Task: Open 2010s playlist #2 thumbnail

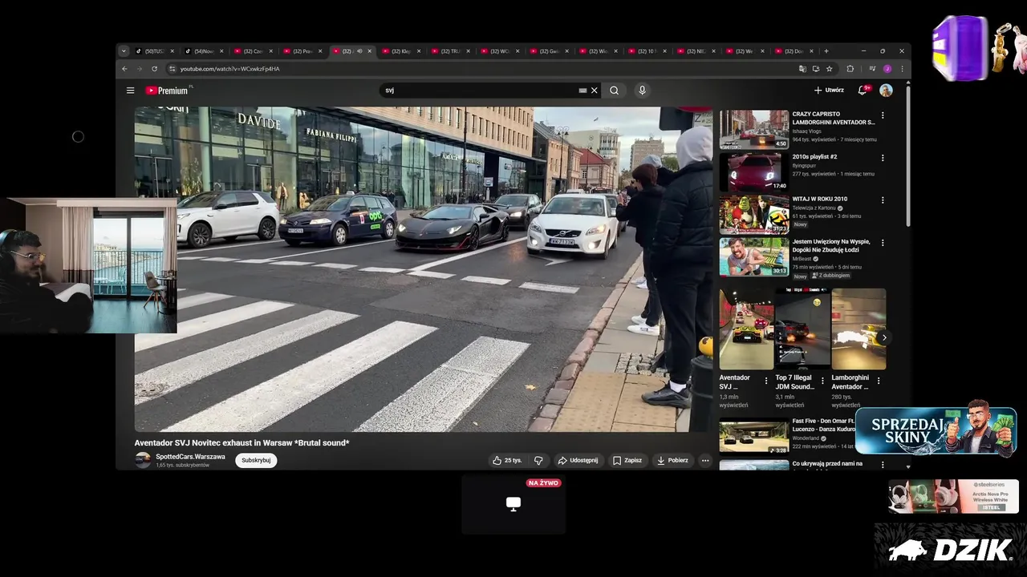Action: (753, 171)
